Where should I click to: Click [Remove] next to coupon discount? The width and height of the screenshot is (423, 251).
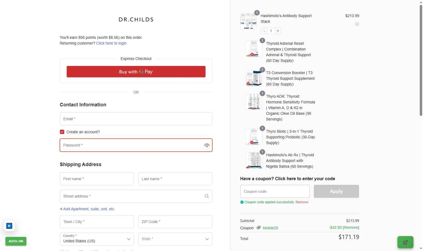tap(351, 227)
